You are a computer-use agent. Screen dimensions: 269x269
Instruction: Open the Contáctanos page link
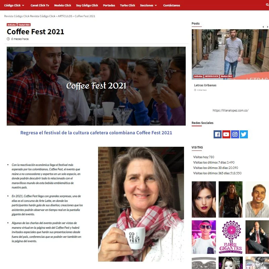point(172,5)
